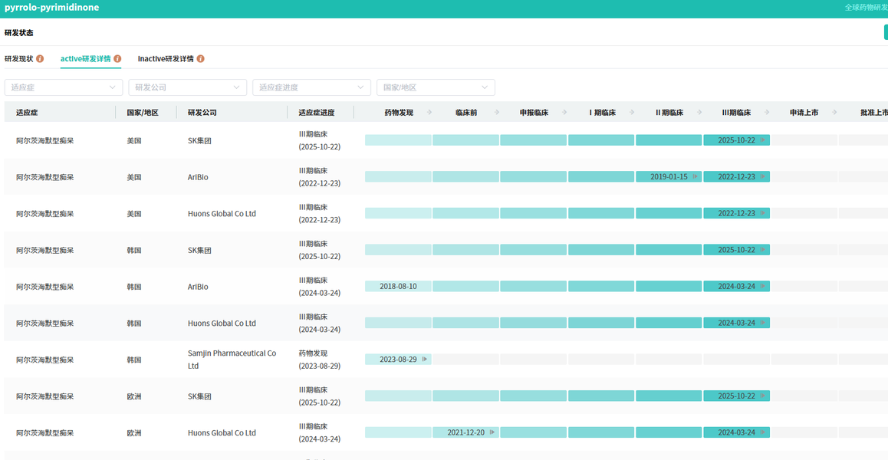Expand the 国家/地区 filter dropdown

pyautogui.click(x=436, y=87)
